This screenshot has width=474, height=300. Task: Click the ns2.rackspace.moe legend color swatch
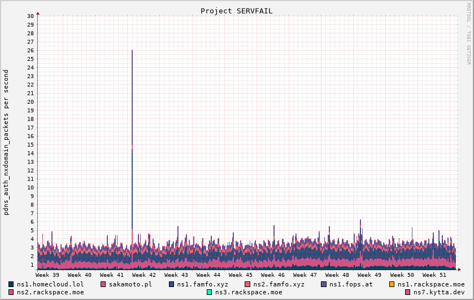pyautogui.click(x=11, y=292)
